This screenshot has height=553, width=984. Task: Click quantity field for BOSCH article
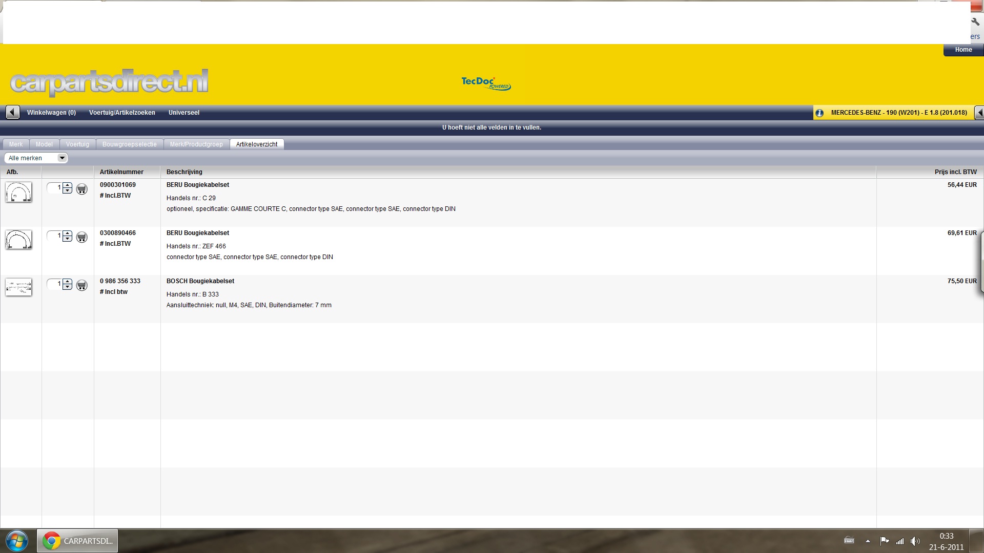point(54,284)
